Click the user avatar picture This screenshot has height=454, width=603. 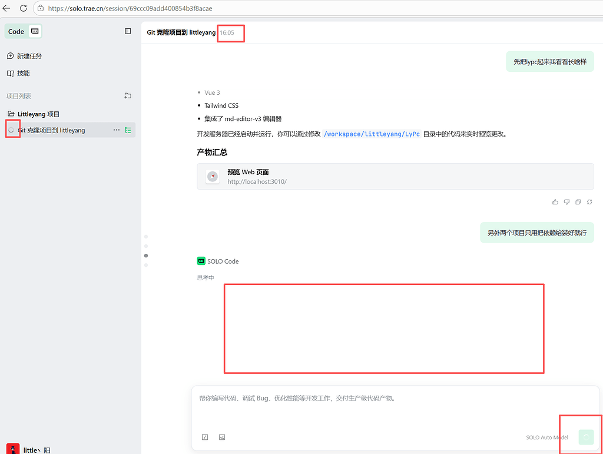click(13, 449)
